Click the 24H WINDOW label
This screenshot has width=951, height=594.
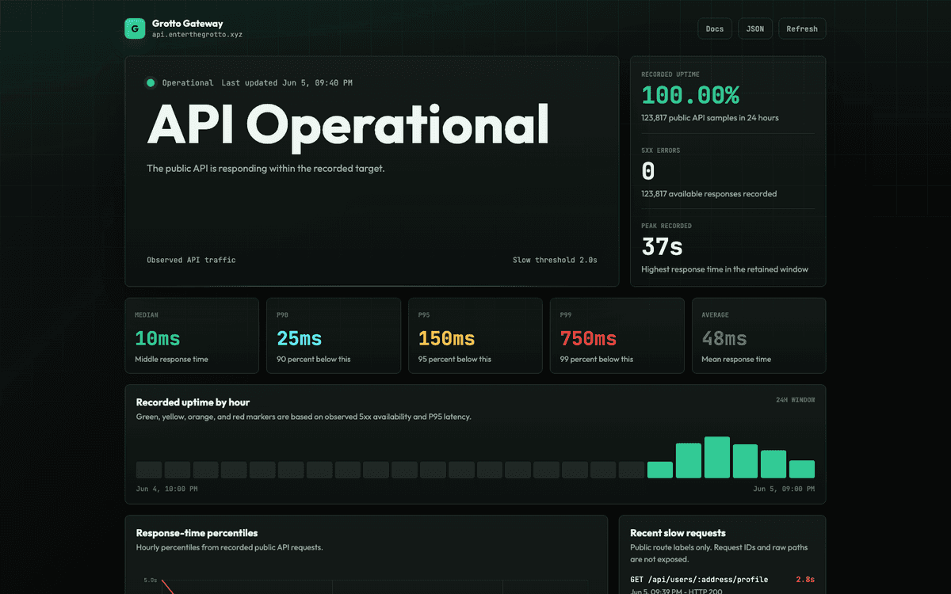796,400
